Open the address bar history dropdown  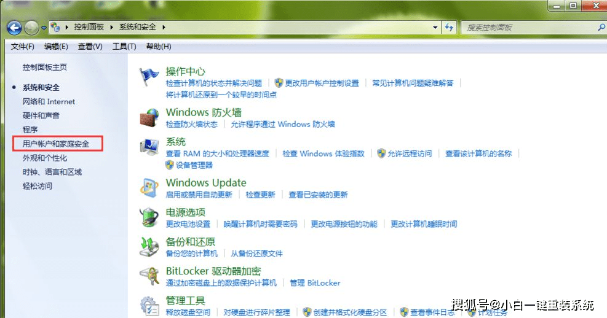(435, 28)
